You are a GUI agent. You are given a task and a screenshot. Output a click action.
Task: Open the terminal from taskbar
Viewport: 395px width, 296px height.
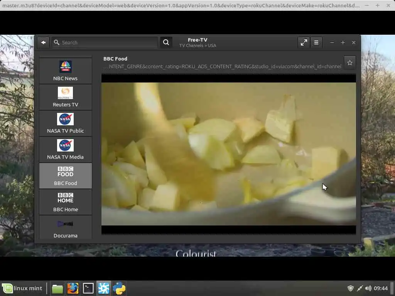88,288
